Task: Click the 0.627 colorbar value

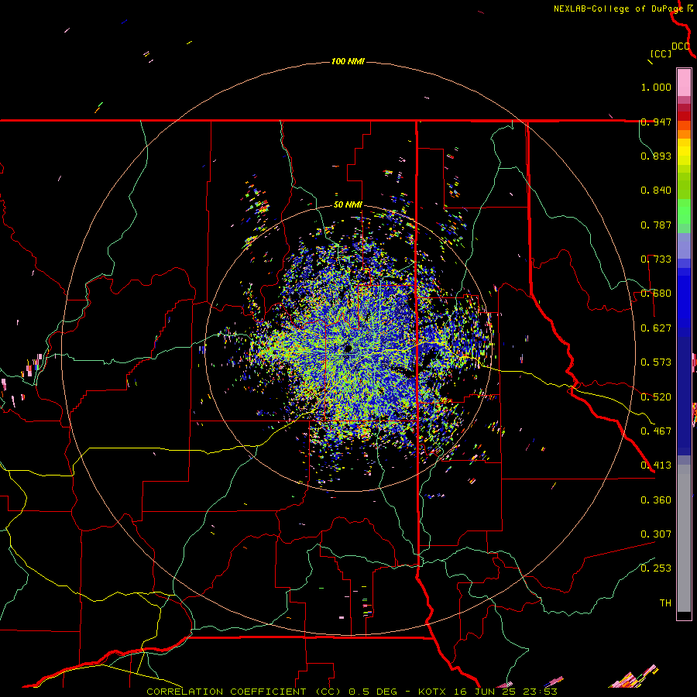Action: coord(656,328)
